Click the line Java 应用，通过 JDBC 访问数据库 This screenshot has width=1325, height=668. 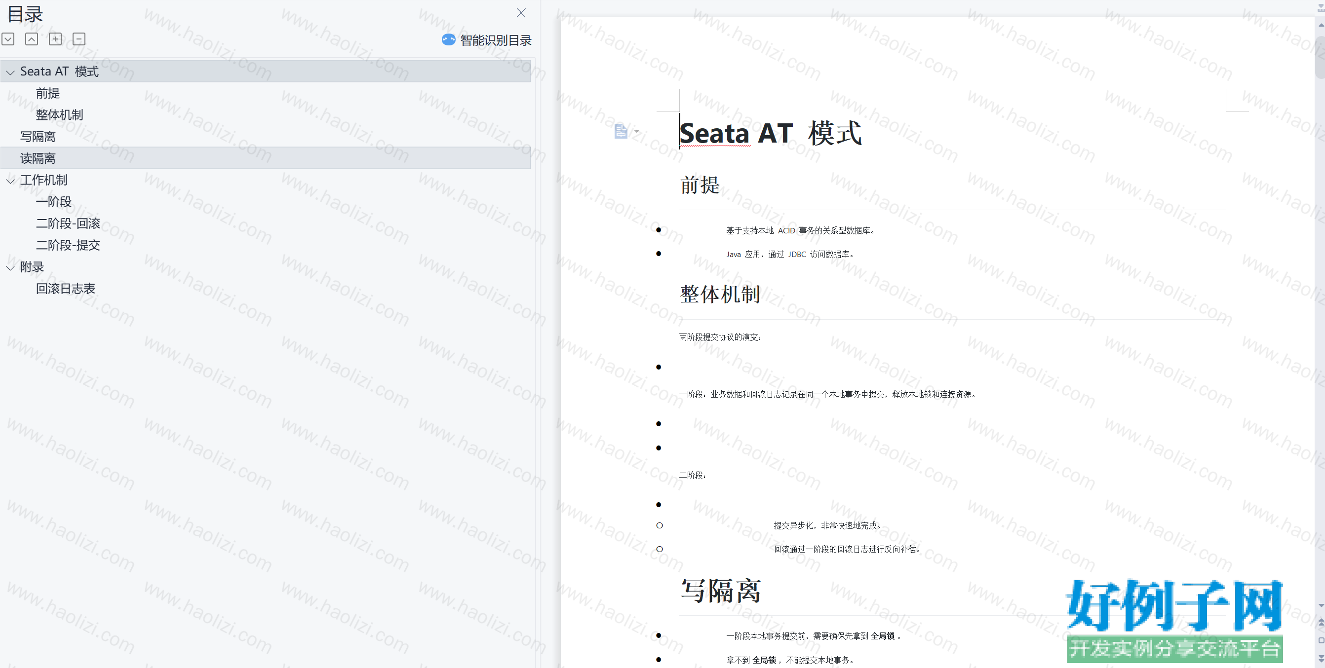(790, 254)
